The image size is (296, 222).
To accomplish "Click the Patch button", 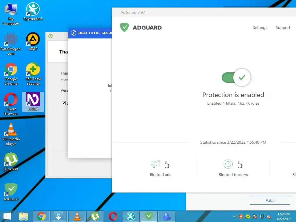I will [270, 200].
